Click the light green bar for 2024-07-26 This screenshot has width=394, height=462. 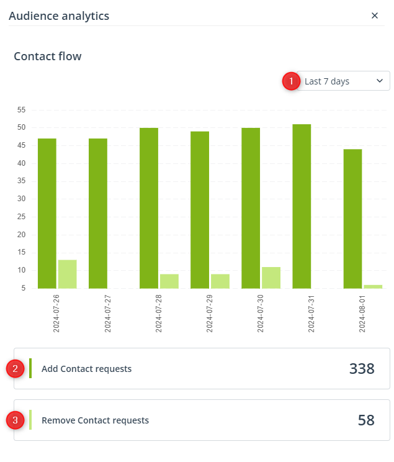pos(68,274)
